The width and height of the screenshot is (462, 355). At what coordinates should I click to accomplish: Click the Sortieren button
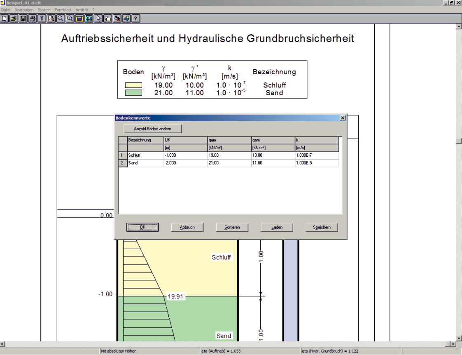point(232,227)
